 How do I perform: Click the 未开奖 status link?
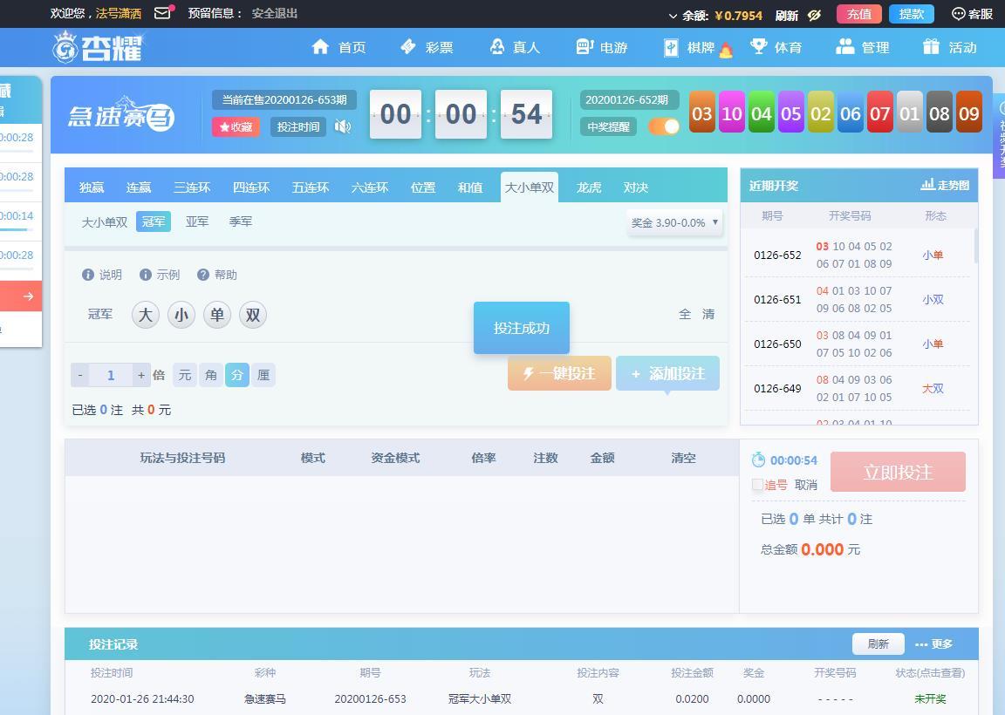930,698
